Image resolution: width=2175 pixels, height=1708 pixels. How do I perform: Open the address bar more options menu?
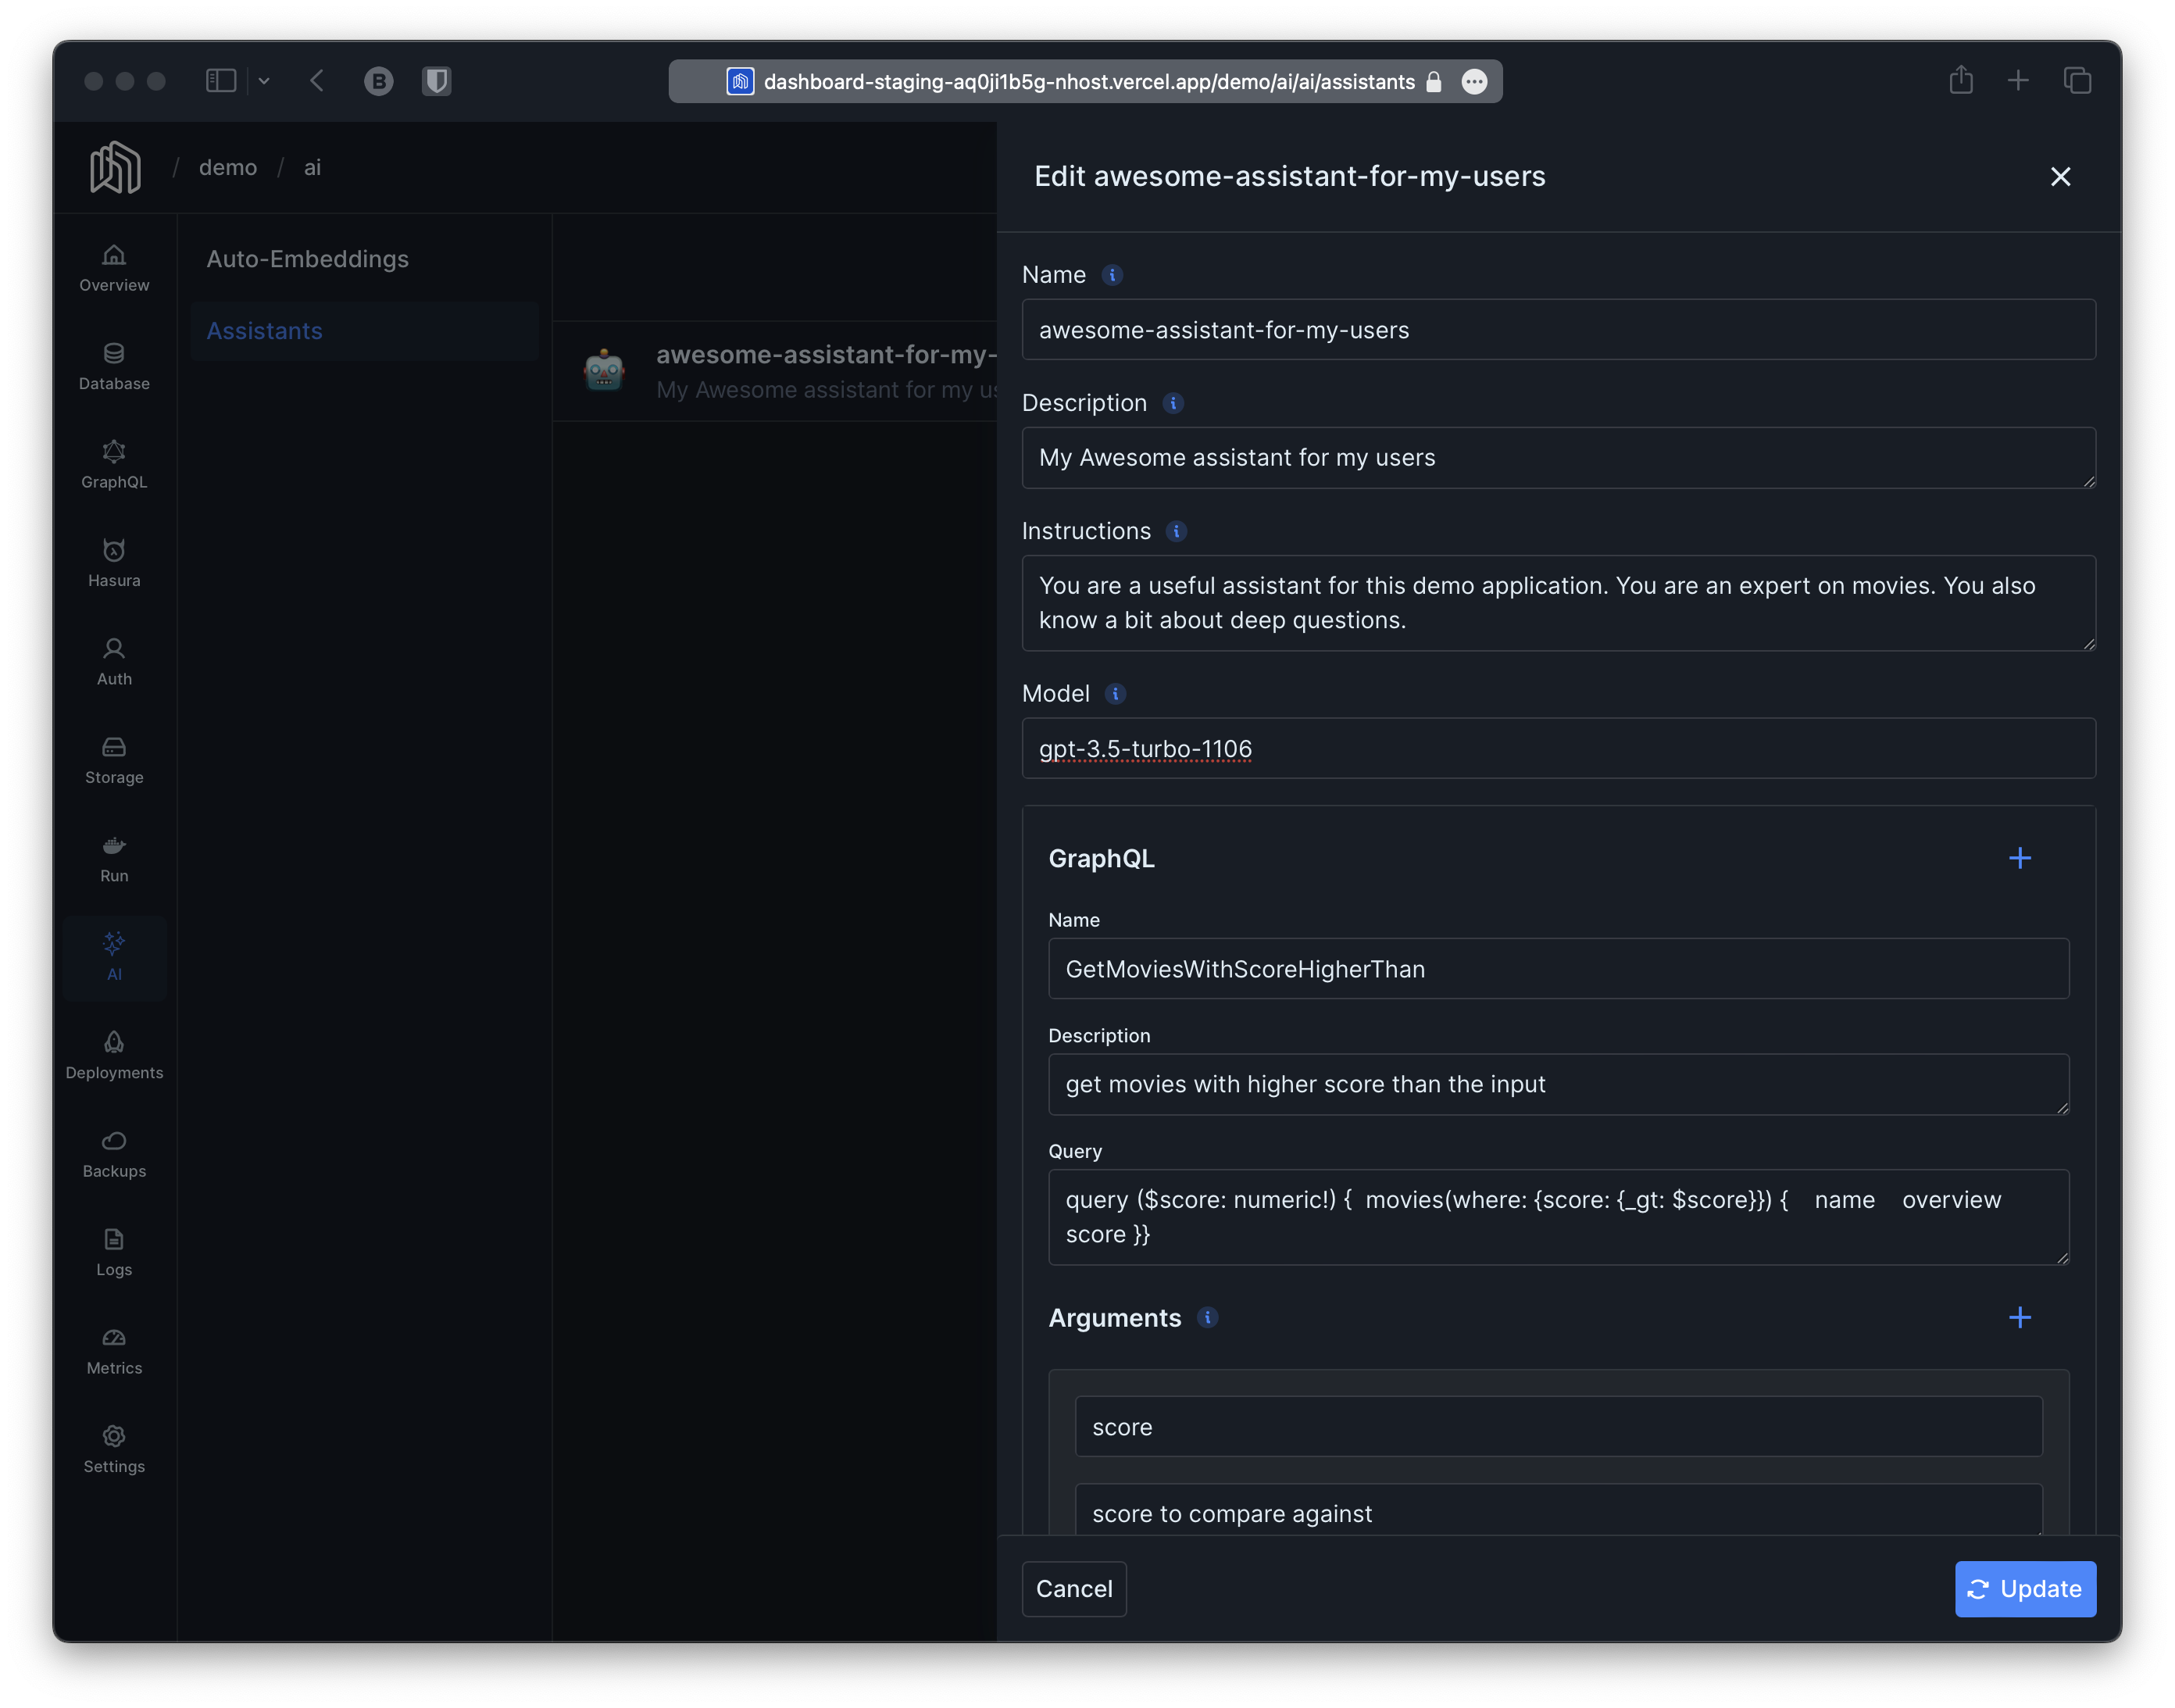(1474, 82)
